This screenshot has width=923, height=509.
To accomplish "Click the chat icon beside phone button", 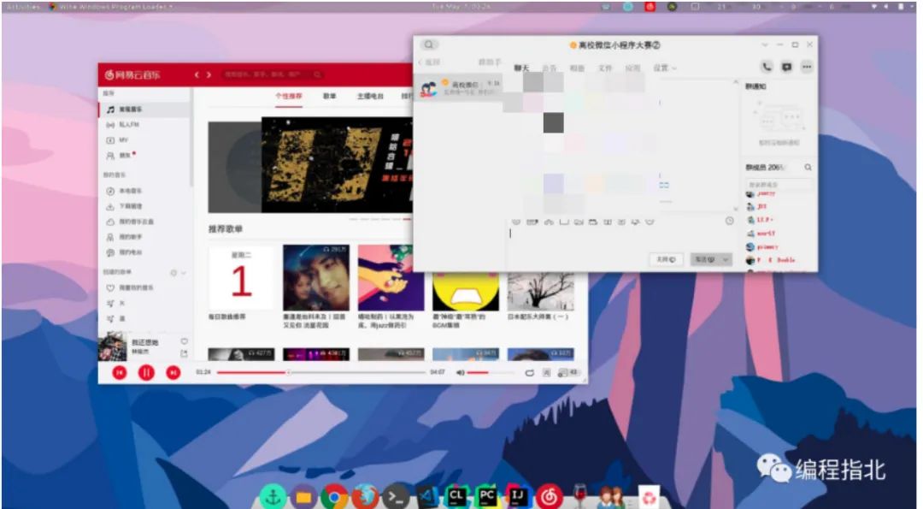I will coord(786,68).
